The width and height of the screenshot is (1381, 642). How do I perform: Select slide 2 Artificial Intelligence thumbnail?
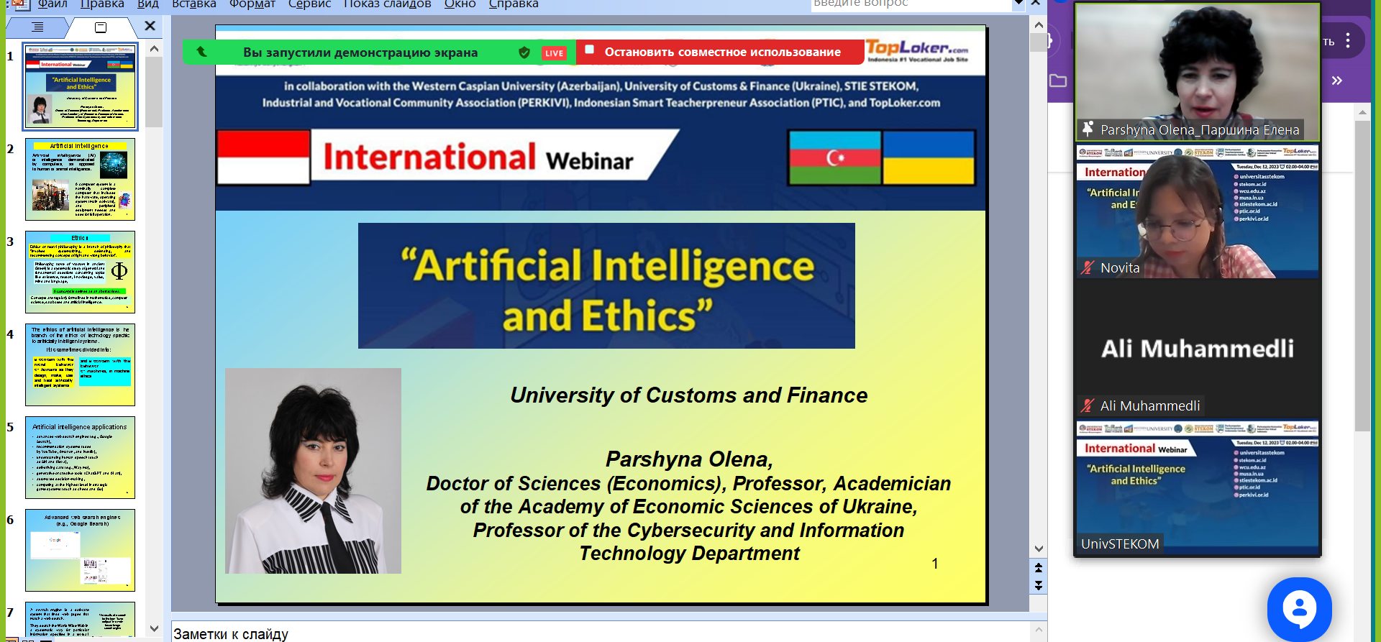point(80,179)
